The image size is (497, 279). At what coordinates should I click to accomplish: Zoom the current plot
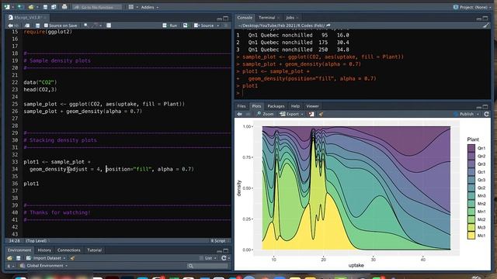point(266,114)
